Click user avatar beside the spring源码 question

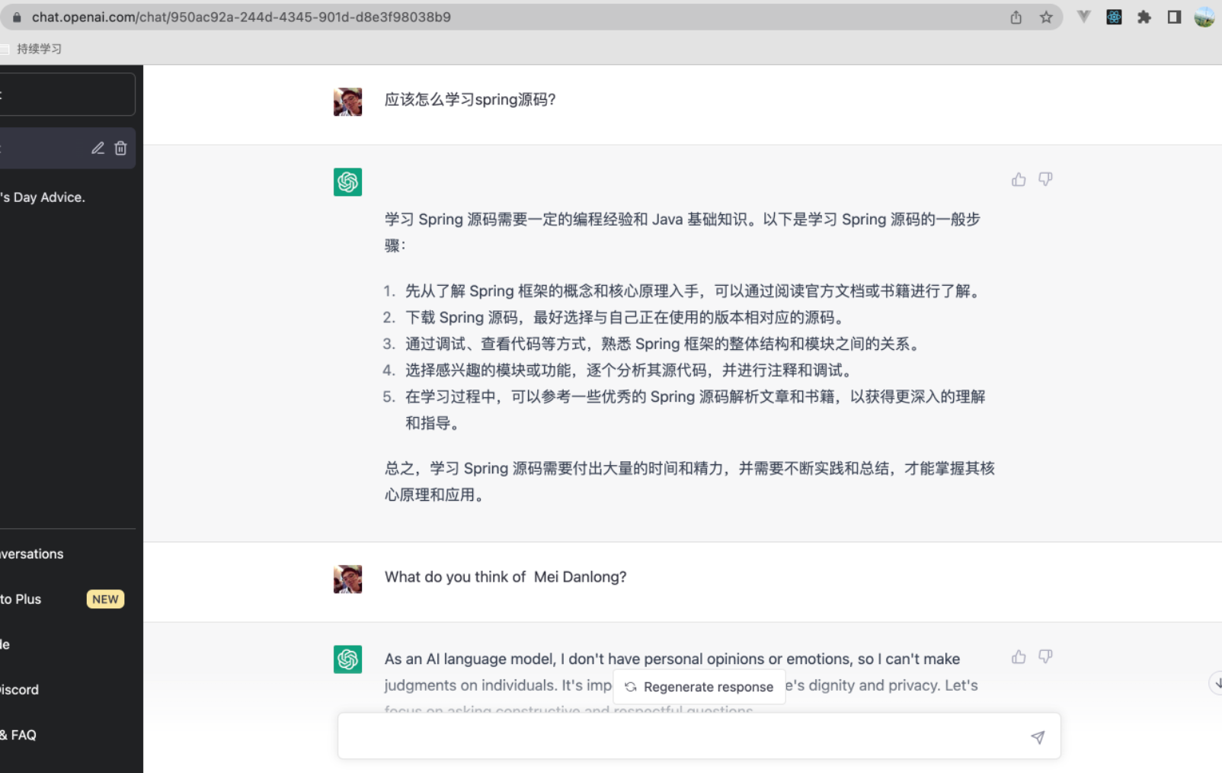[x=347, y=101]
